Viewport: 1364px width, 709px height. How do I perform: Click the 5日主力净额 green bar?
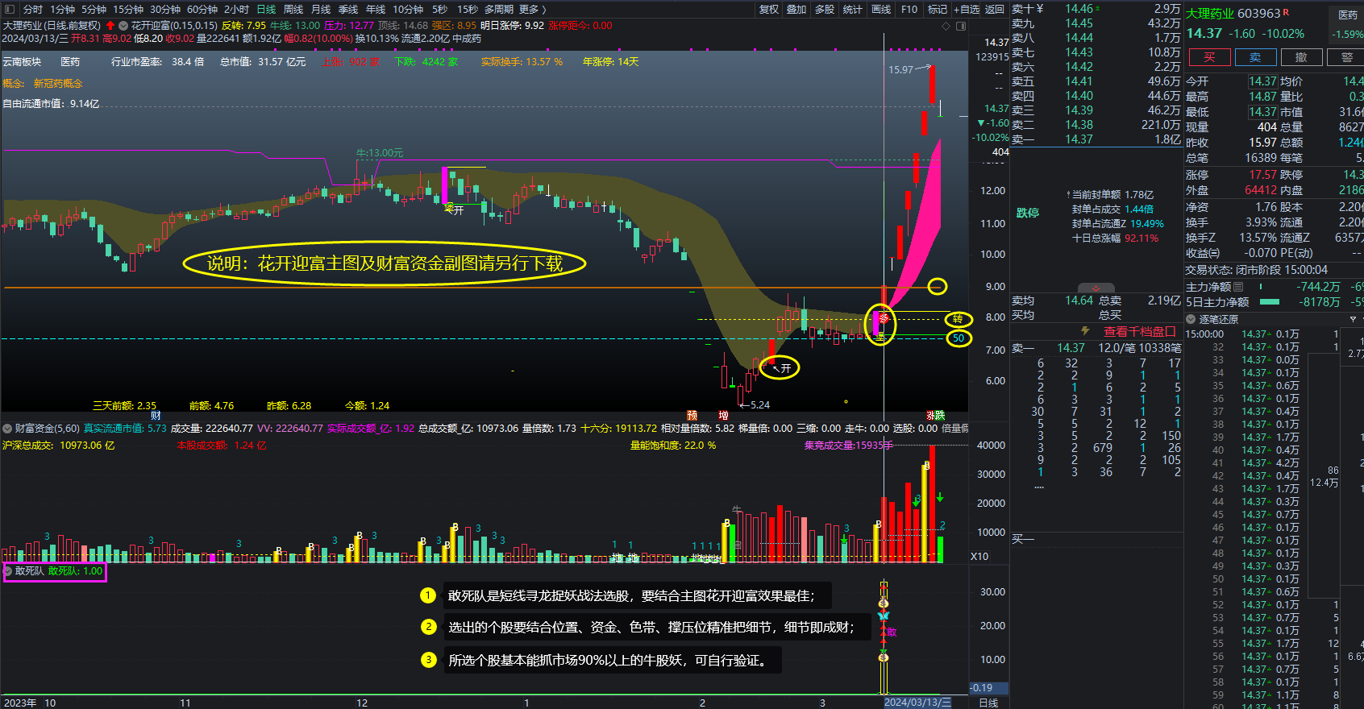pyautogui.click(x=1270, y=302)
